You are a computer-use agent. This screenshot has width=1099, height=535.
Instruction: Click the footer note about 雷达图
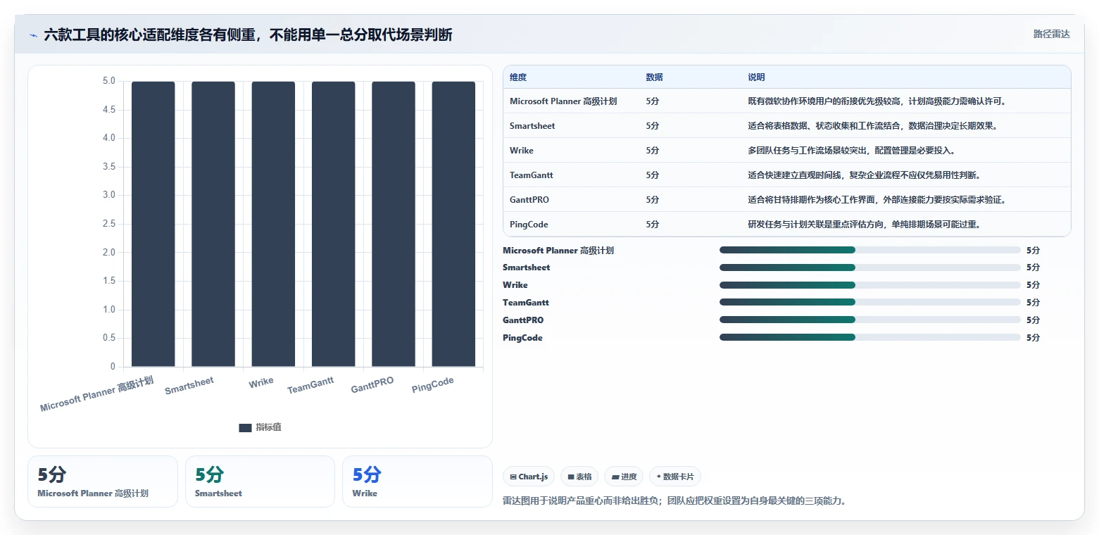[674, 501]
